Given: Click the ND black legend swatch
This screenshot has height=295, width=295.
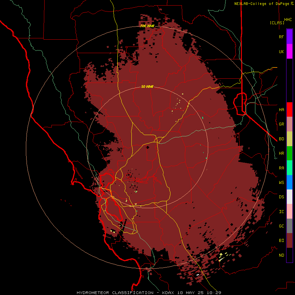Looking at the screenshot, I should point(289,255).
